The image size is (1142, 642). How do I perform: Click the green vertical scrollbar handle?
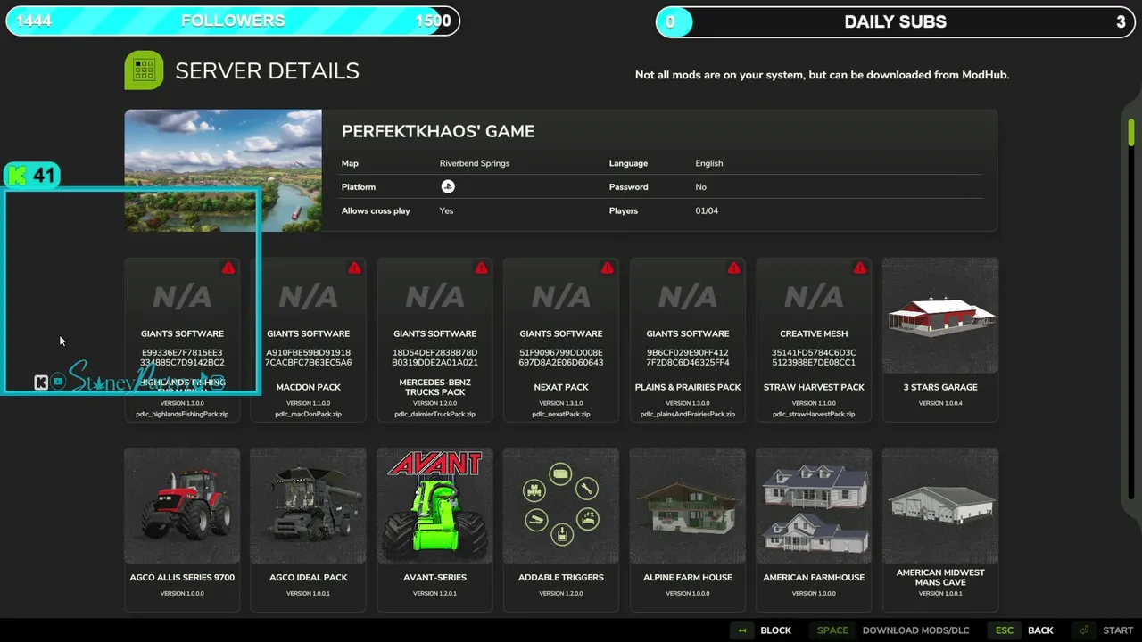click(1130, 132)
